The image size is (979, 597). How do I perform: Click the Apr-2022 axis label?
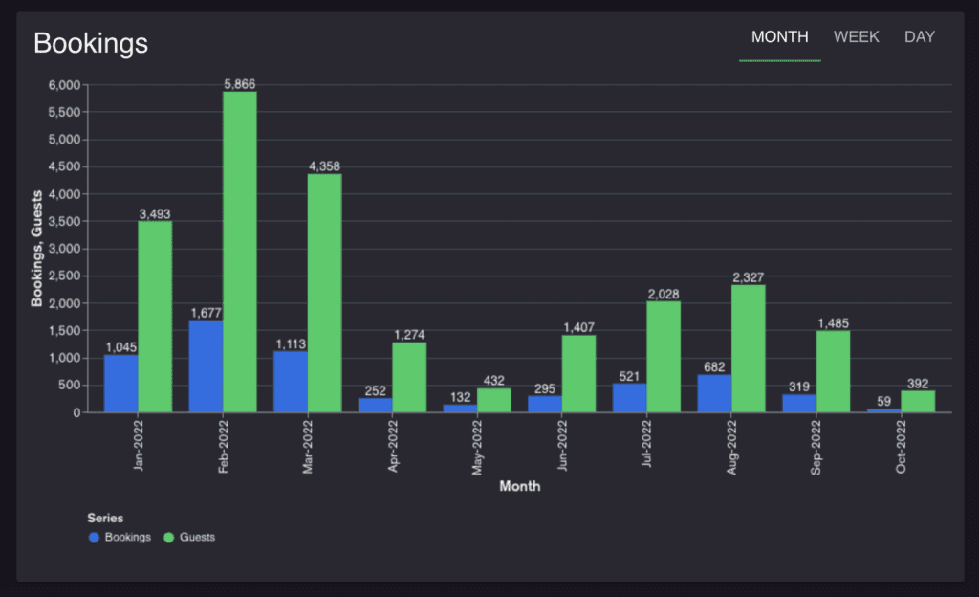click(x=393, y=446)
